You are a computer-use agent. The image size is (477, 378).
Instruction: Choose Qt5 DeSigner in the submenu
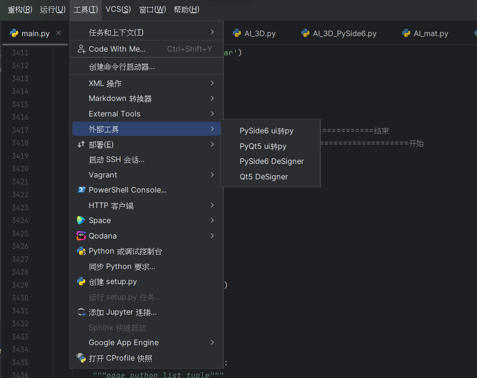(x=264, y=177)
